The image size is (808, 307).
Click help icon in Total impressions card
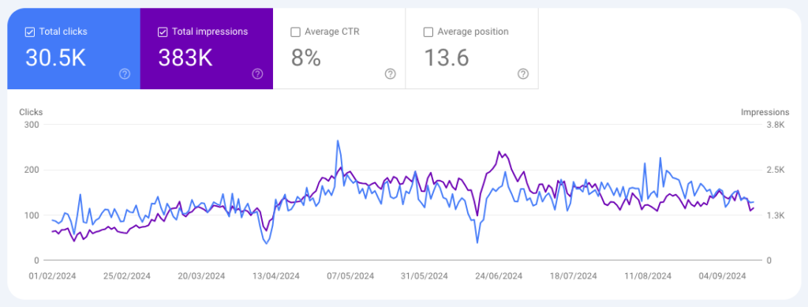click(x=258, y=74)
